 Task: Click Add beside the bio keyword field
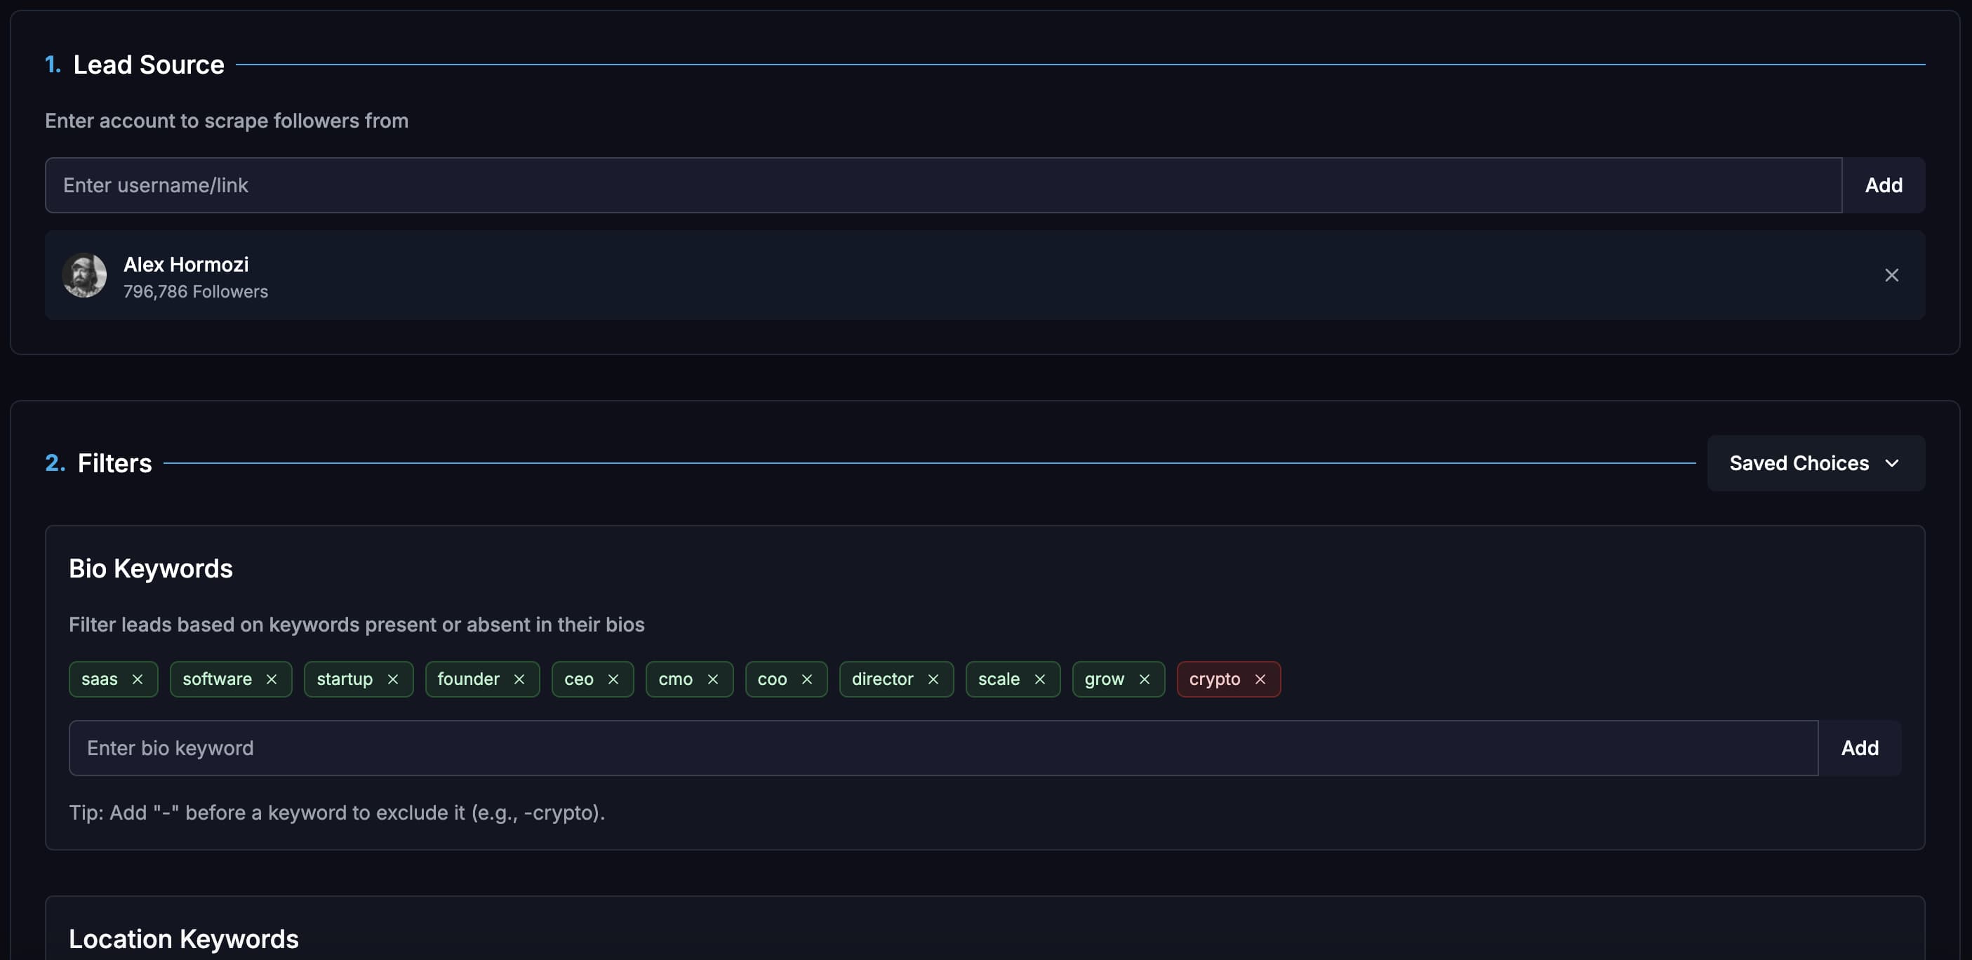pyautogui.click(x=1860, y=748)
